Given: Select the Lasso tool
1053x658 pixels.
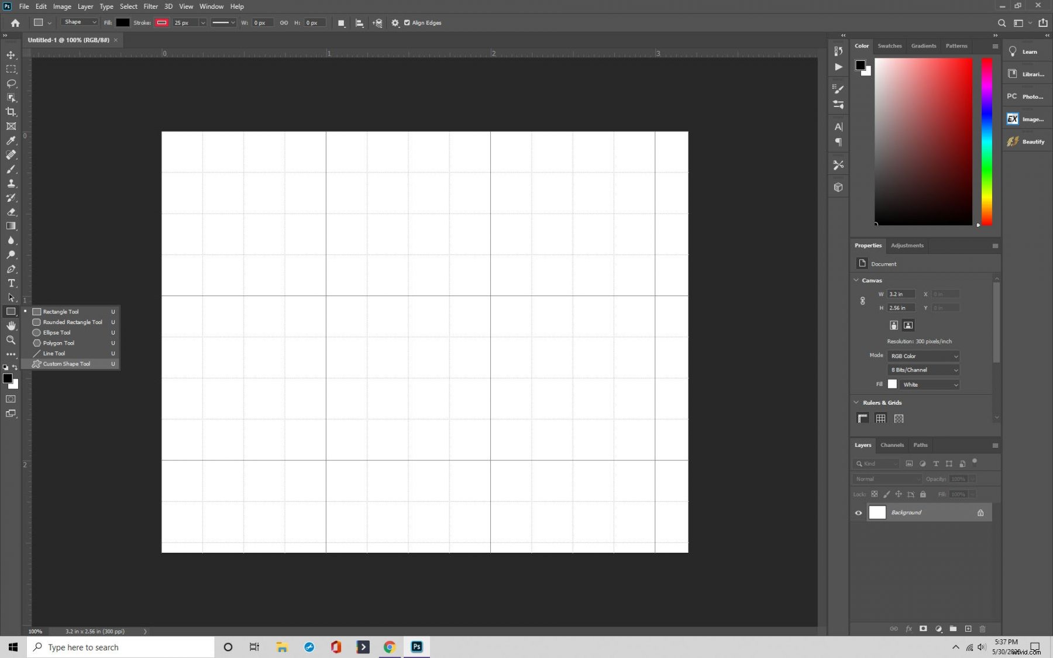Looking at the screenshot, I should click(11, 84).
